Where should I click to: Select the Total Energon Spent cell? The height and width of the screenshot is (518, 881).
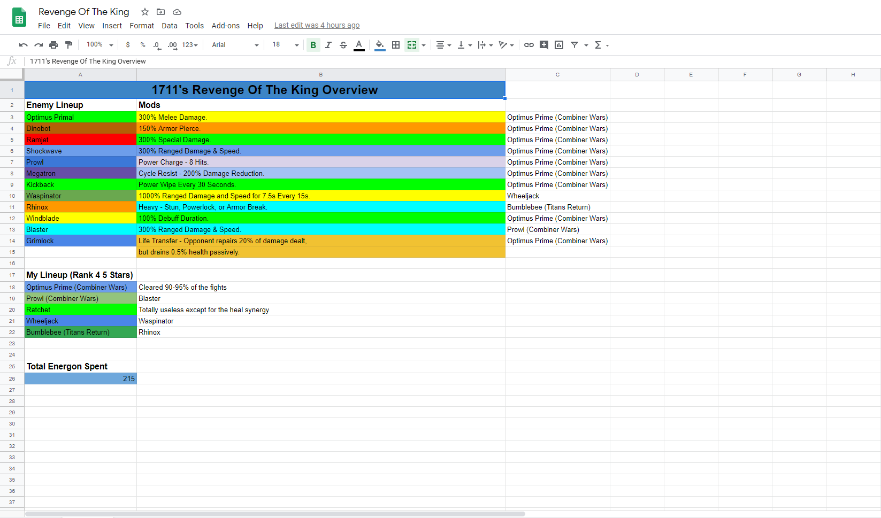point(80,367)
